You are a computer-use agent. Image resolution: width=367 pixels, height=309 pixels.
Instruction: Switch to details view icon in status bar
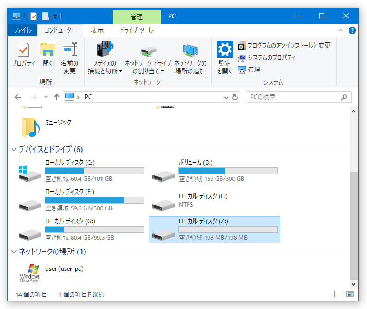click(x=339, y=294)
